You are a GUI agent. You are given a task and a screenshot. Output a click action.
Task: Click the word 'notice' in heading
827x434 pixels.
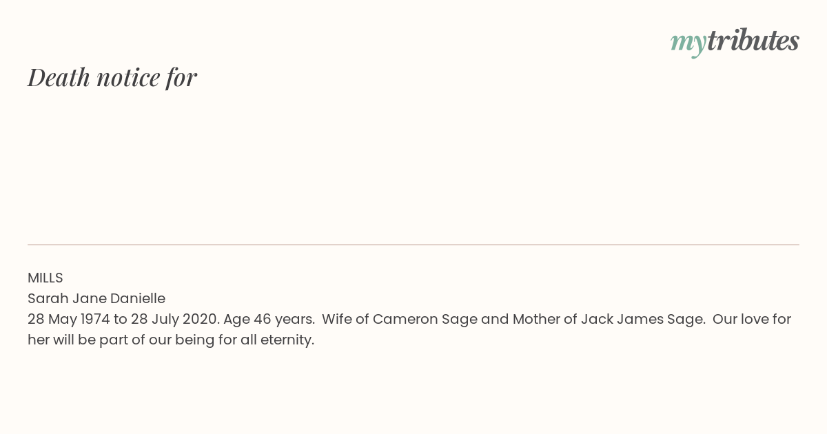pos(128,79)
